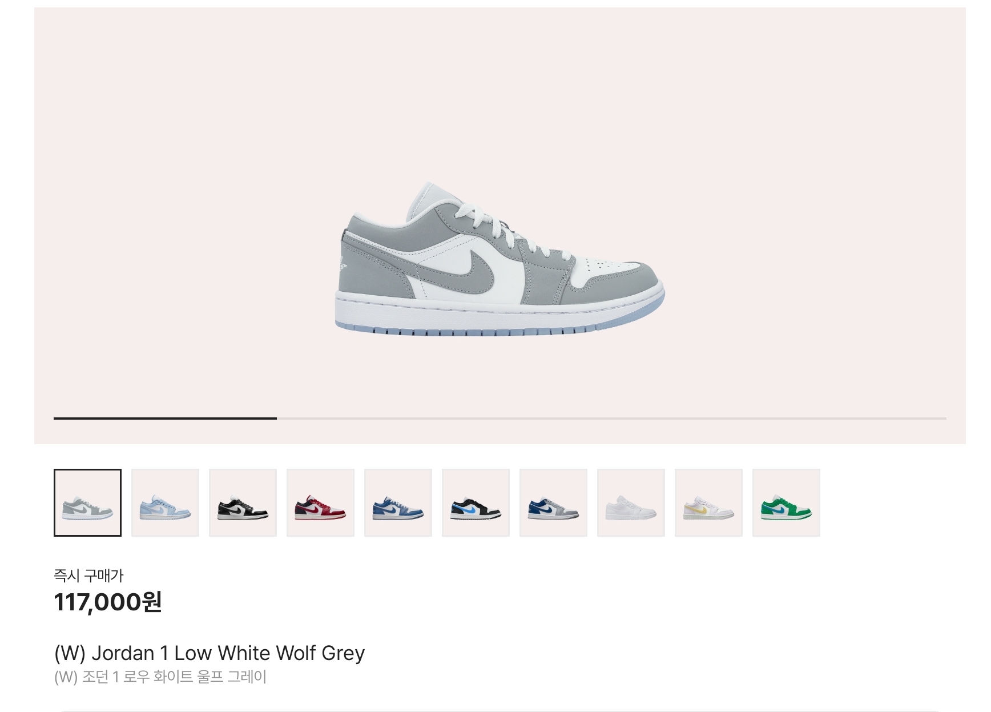
Task: Click the unfilled part of image progress bar
Action: (611, 419)
